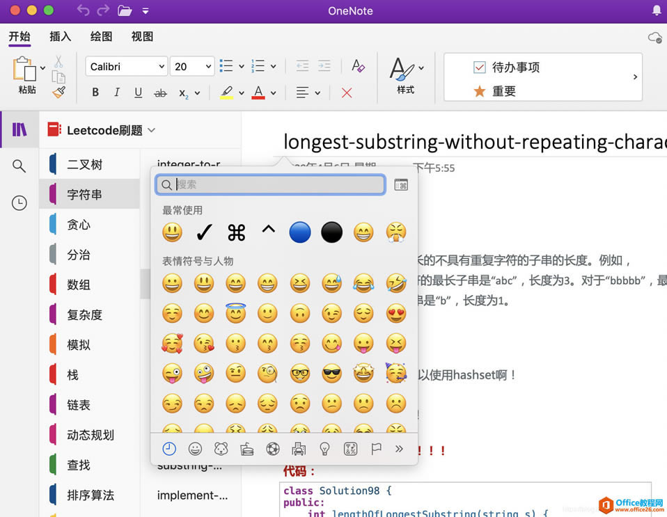Viewport: 667px width, 517px height.
Task: Switch to the 插入 ribbon tab
Action: point(60,37)
